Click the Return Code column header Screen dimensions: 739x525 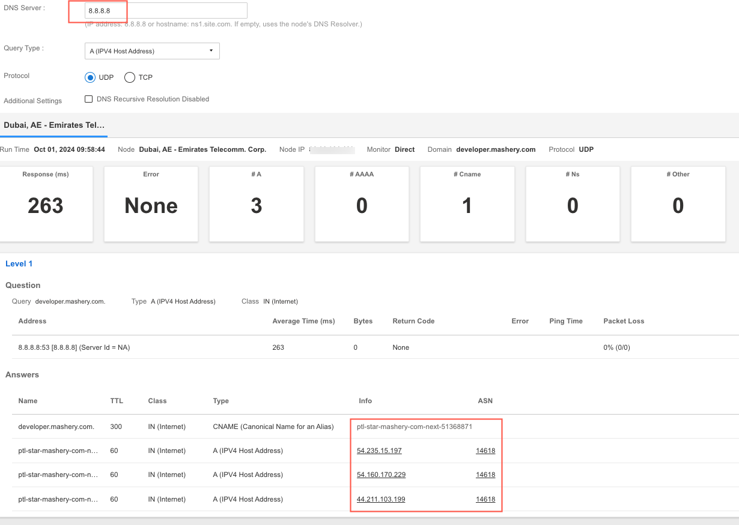coord(413,321)
